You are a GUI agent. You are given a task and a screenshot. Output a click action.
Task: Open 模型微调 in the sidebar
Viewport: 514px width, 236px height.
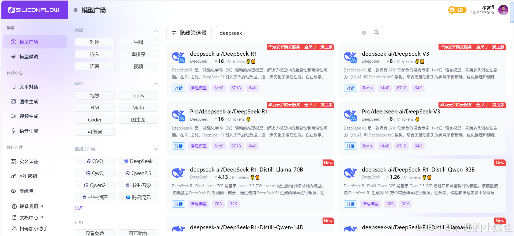point(35,56)
